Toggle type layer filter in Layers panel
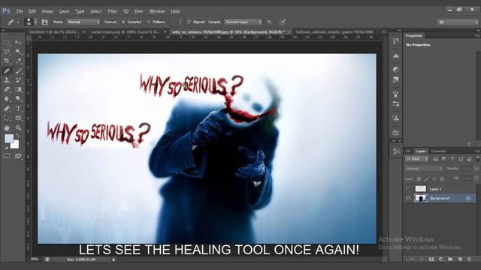This screenshot has width=481, height=270. [452, 159]
